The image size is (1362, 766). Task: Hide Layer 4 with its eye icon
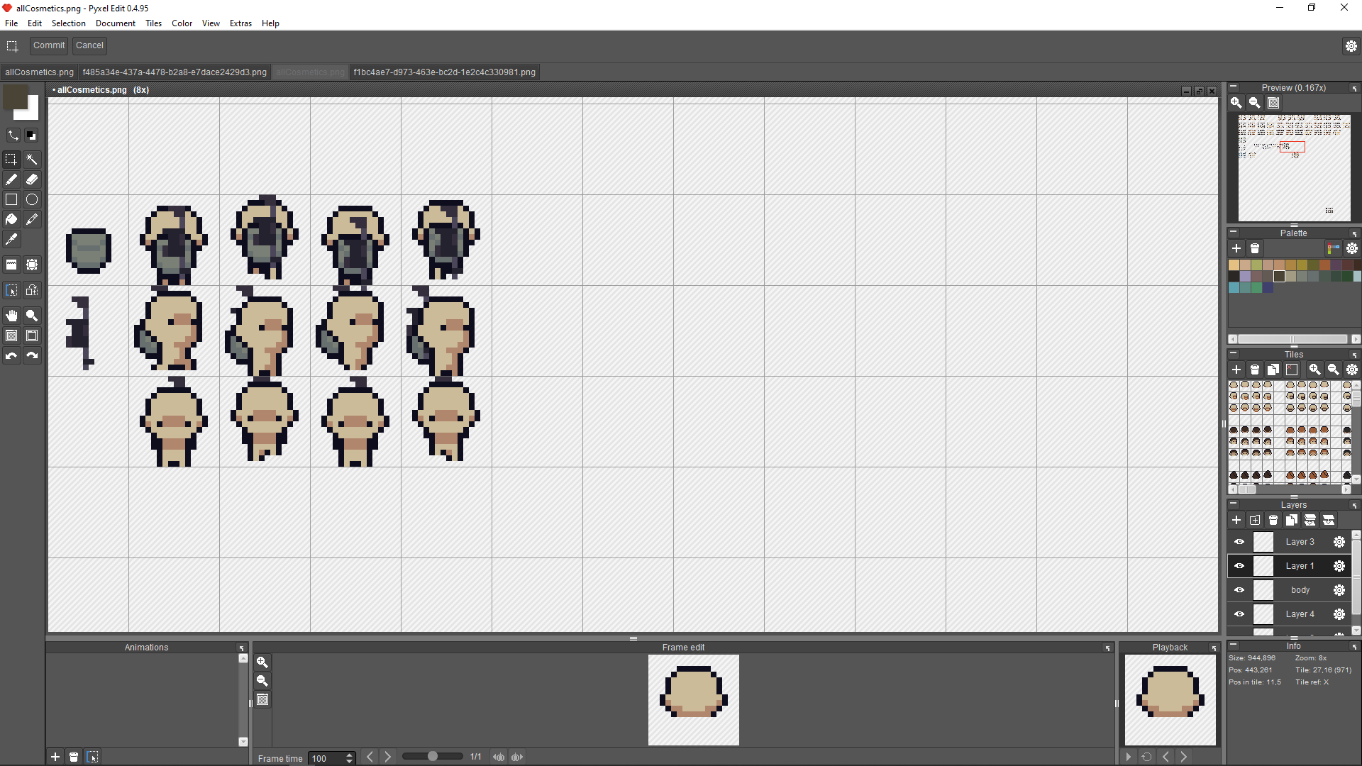click(1239, 614)
